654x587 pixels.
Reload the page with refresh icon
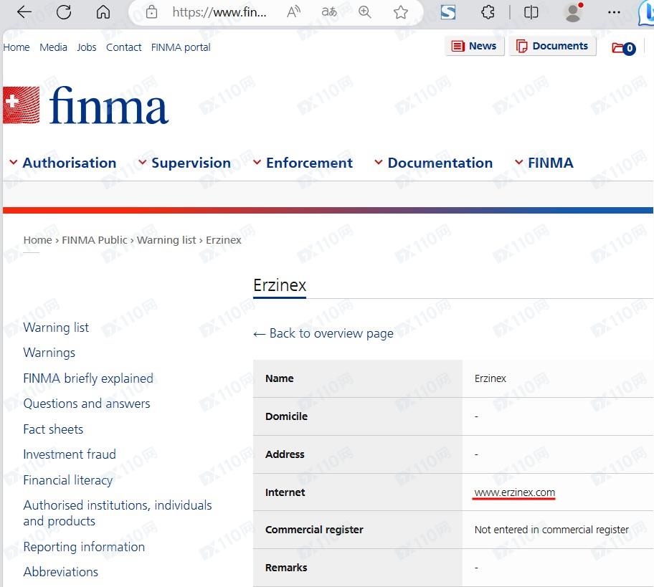tap(64, 12)
